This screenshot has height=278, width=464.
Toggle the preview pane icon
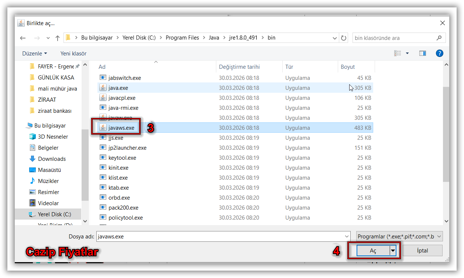pos(423,53)
